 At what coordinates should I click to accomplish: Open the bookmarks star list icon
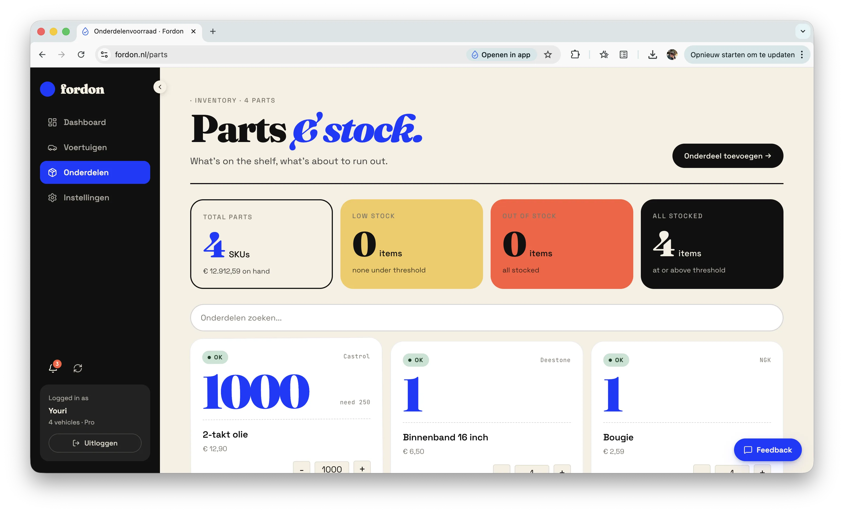[x=604, y=55]
